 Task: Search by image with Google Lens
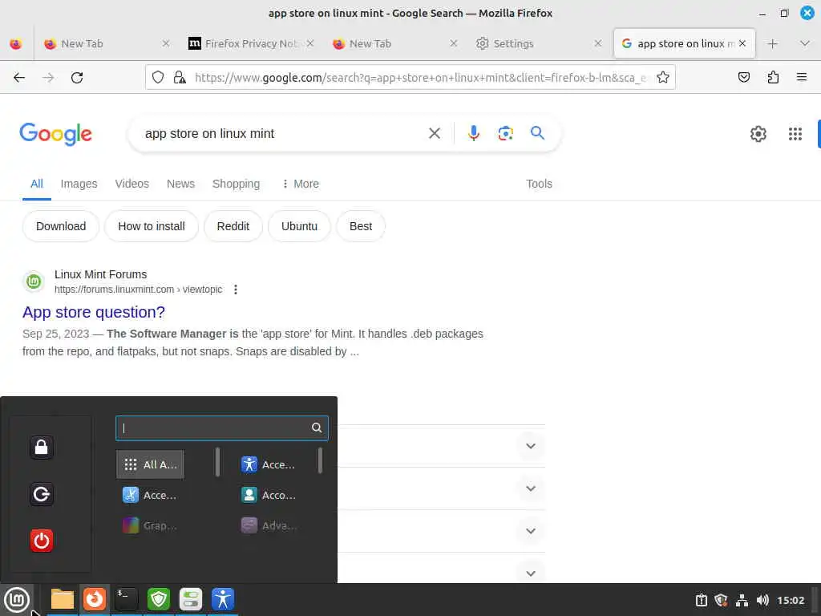coord(505,134)
